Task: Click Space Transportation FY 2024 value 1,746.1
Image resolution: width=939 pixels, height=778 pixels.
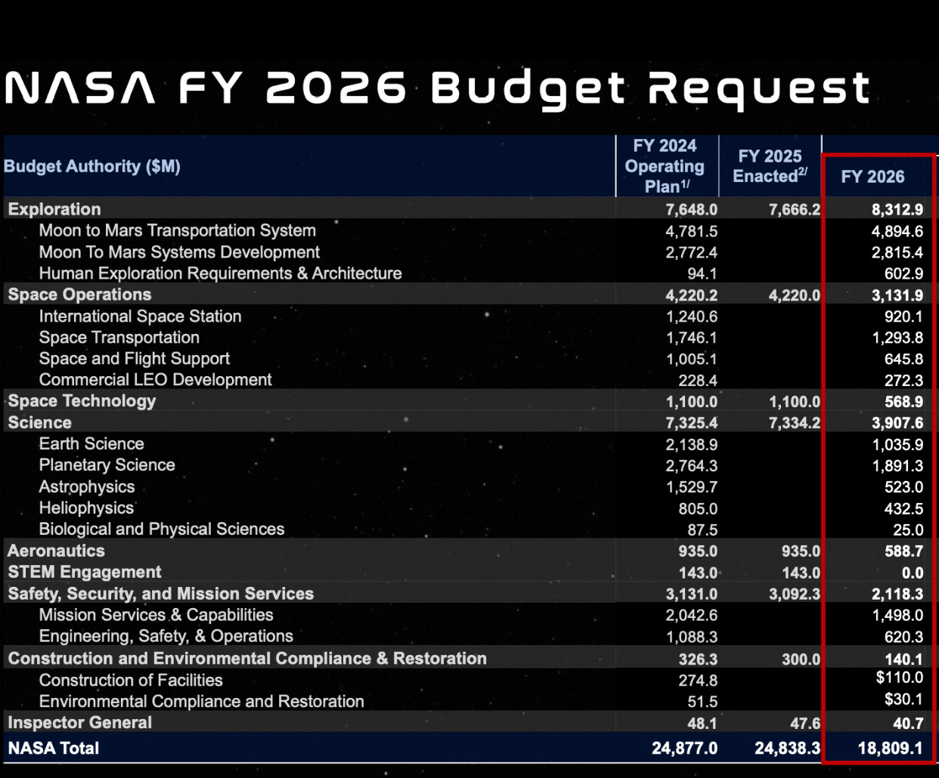Action: (691, 338)
